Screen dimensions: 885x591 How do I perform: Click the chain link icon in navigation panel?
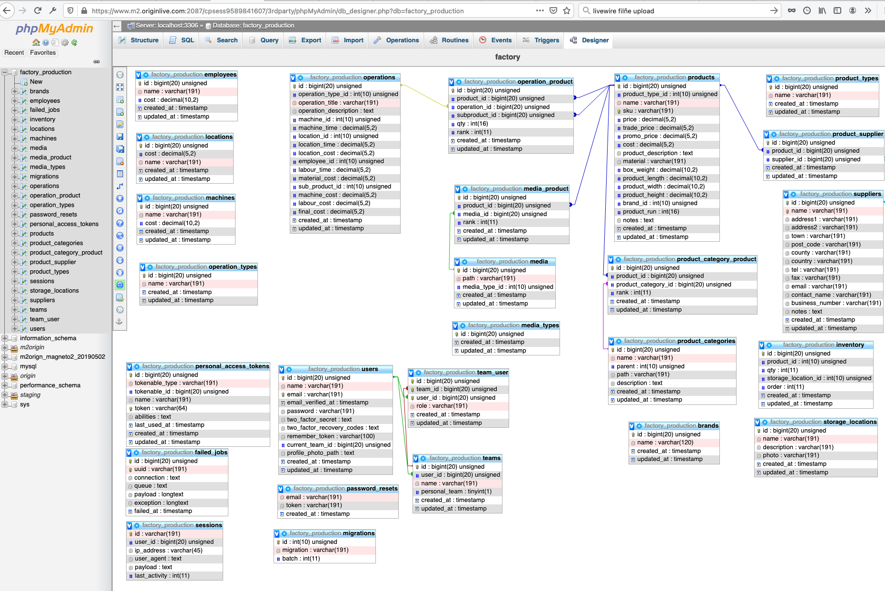tap(97, 62)
